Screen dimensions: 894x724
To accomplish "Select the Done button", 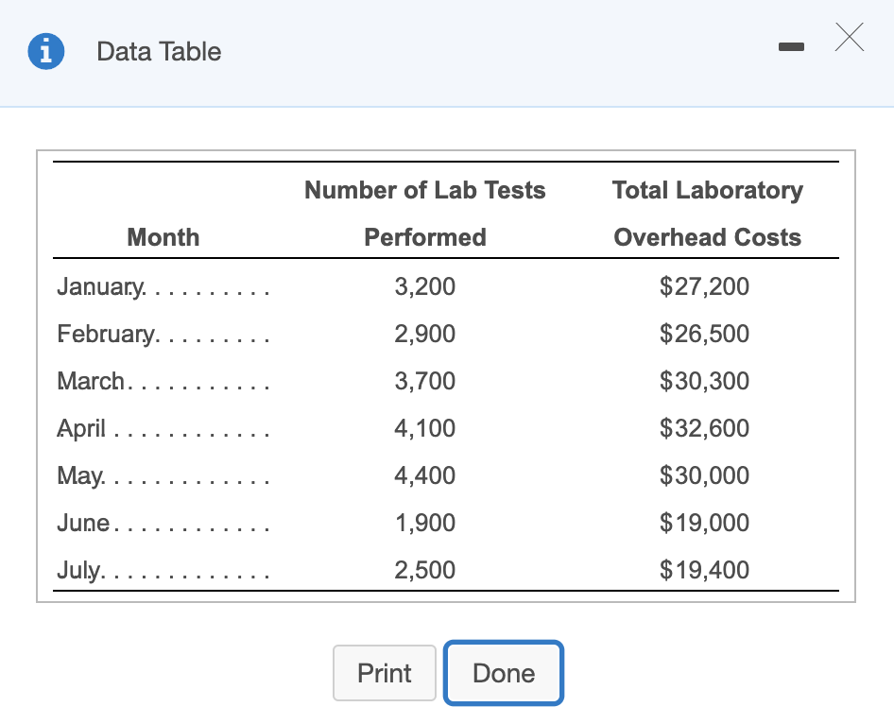I will point(503,673).
